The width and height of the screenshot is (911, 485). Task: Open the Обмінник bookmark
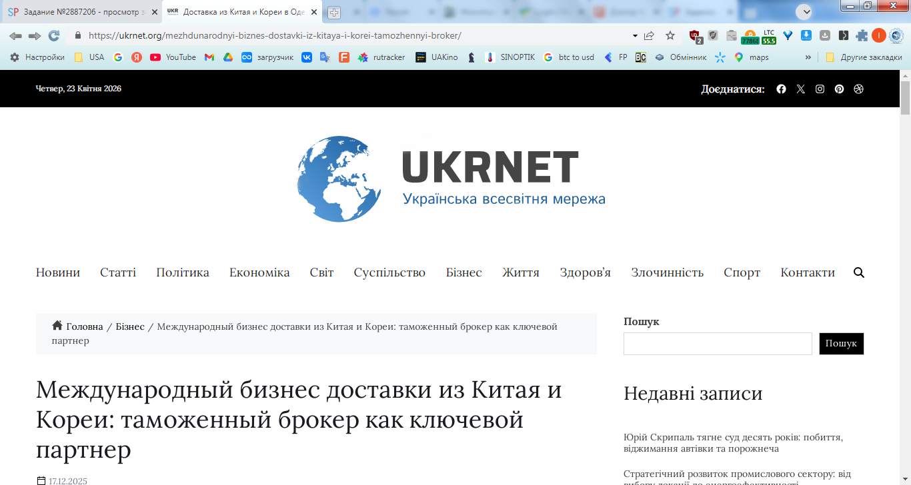[680, 57]
